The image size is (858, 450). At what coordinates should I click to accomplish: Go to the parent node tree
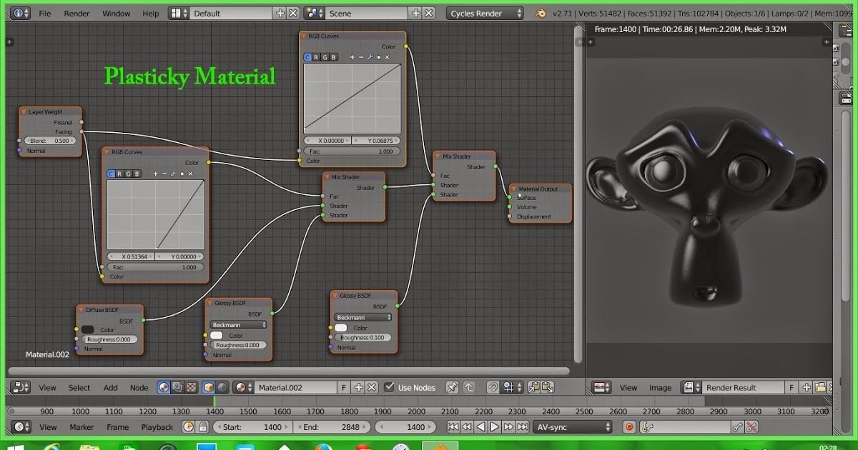click(469, 387)
